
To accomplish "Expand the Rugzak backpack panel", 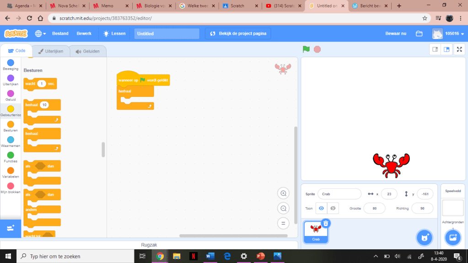I will coord(149,245).
